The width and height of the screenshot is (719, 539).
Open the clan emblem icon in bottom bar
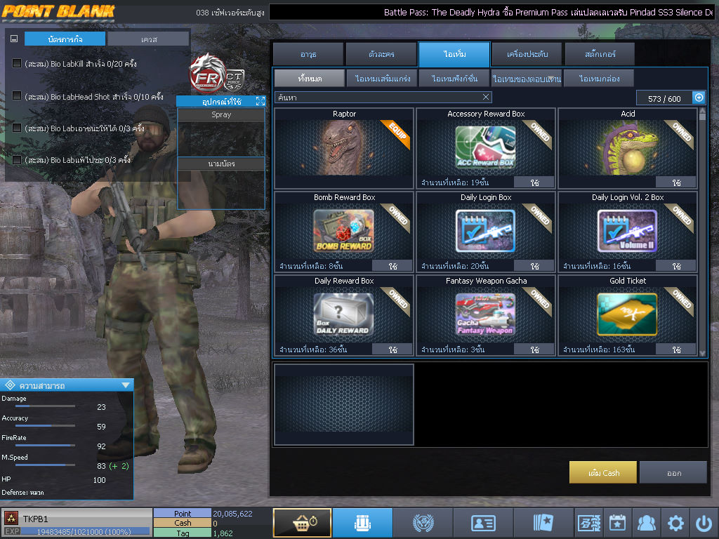(x=423, y=522)
